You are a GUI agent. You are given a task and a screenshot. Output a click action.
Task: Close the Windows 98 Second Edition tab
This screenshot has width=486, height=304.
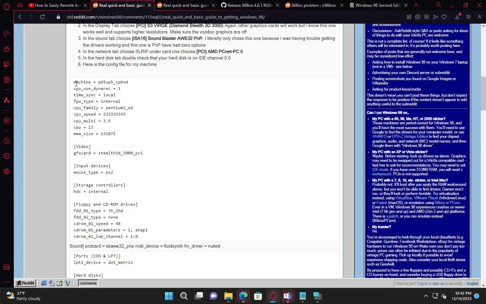pos(406,5)
